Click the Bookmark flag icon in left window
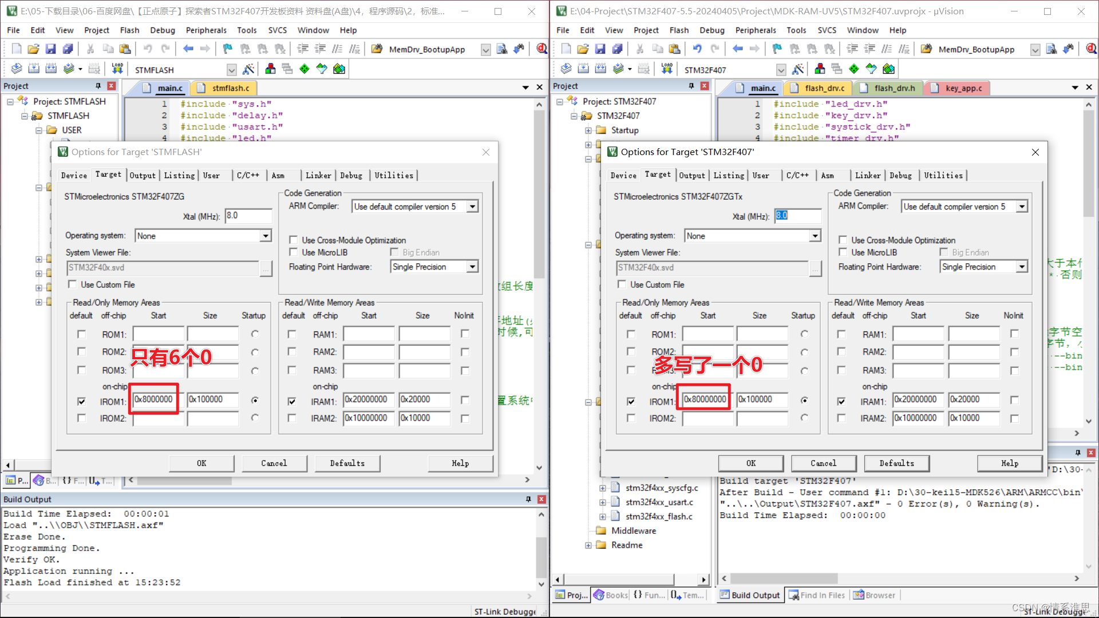The image size is (1099, 618). pyautogui.click(x=227, y=49)
